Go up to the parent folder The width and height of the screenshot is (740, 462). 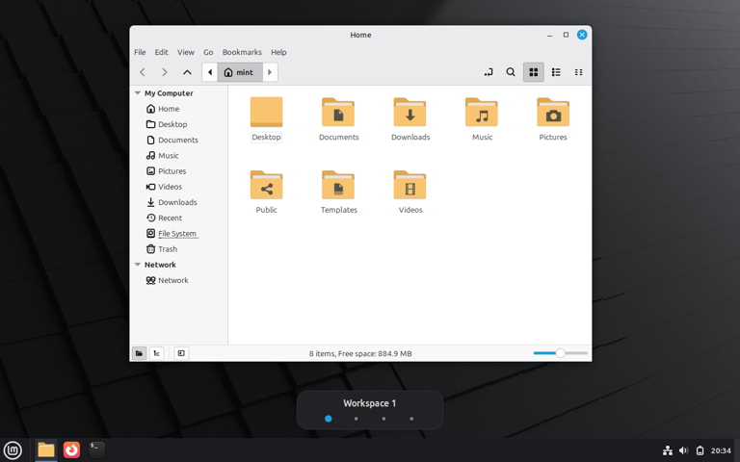coord(187,72)
